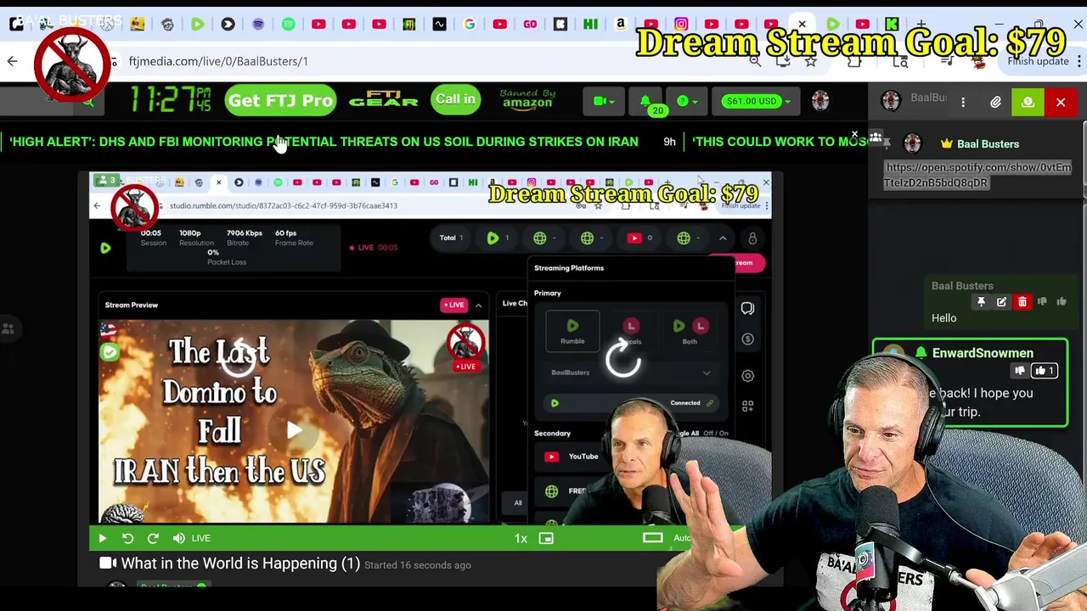Image resolution: width=1087 pixels, height=611 pixels.
Task: Dislike the EnwardSnowmen message
Action: [1020, 371]
